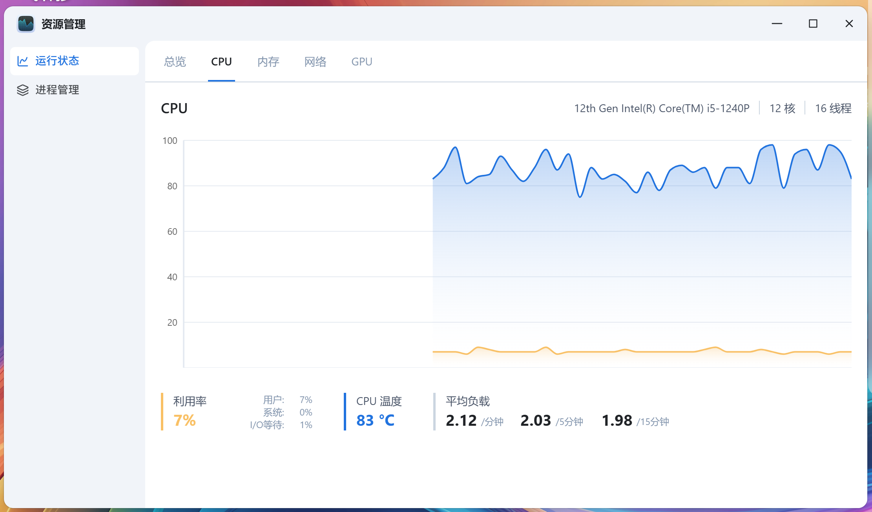Switch to the 内存 tab

tap(268, 62)
